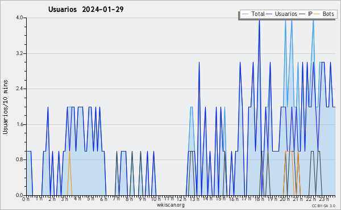
Task: Click the 0 h x-axis label
Action: click(x=26, y=199)
